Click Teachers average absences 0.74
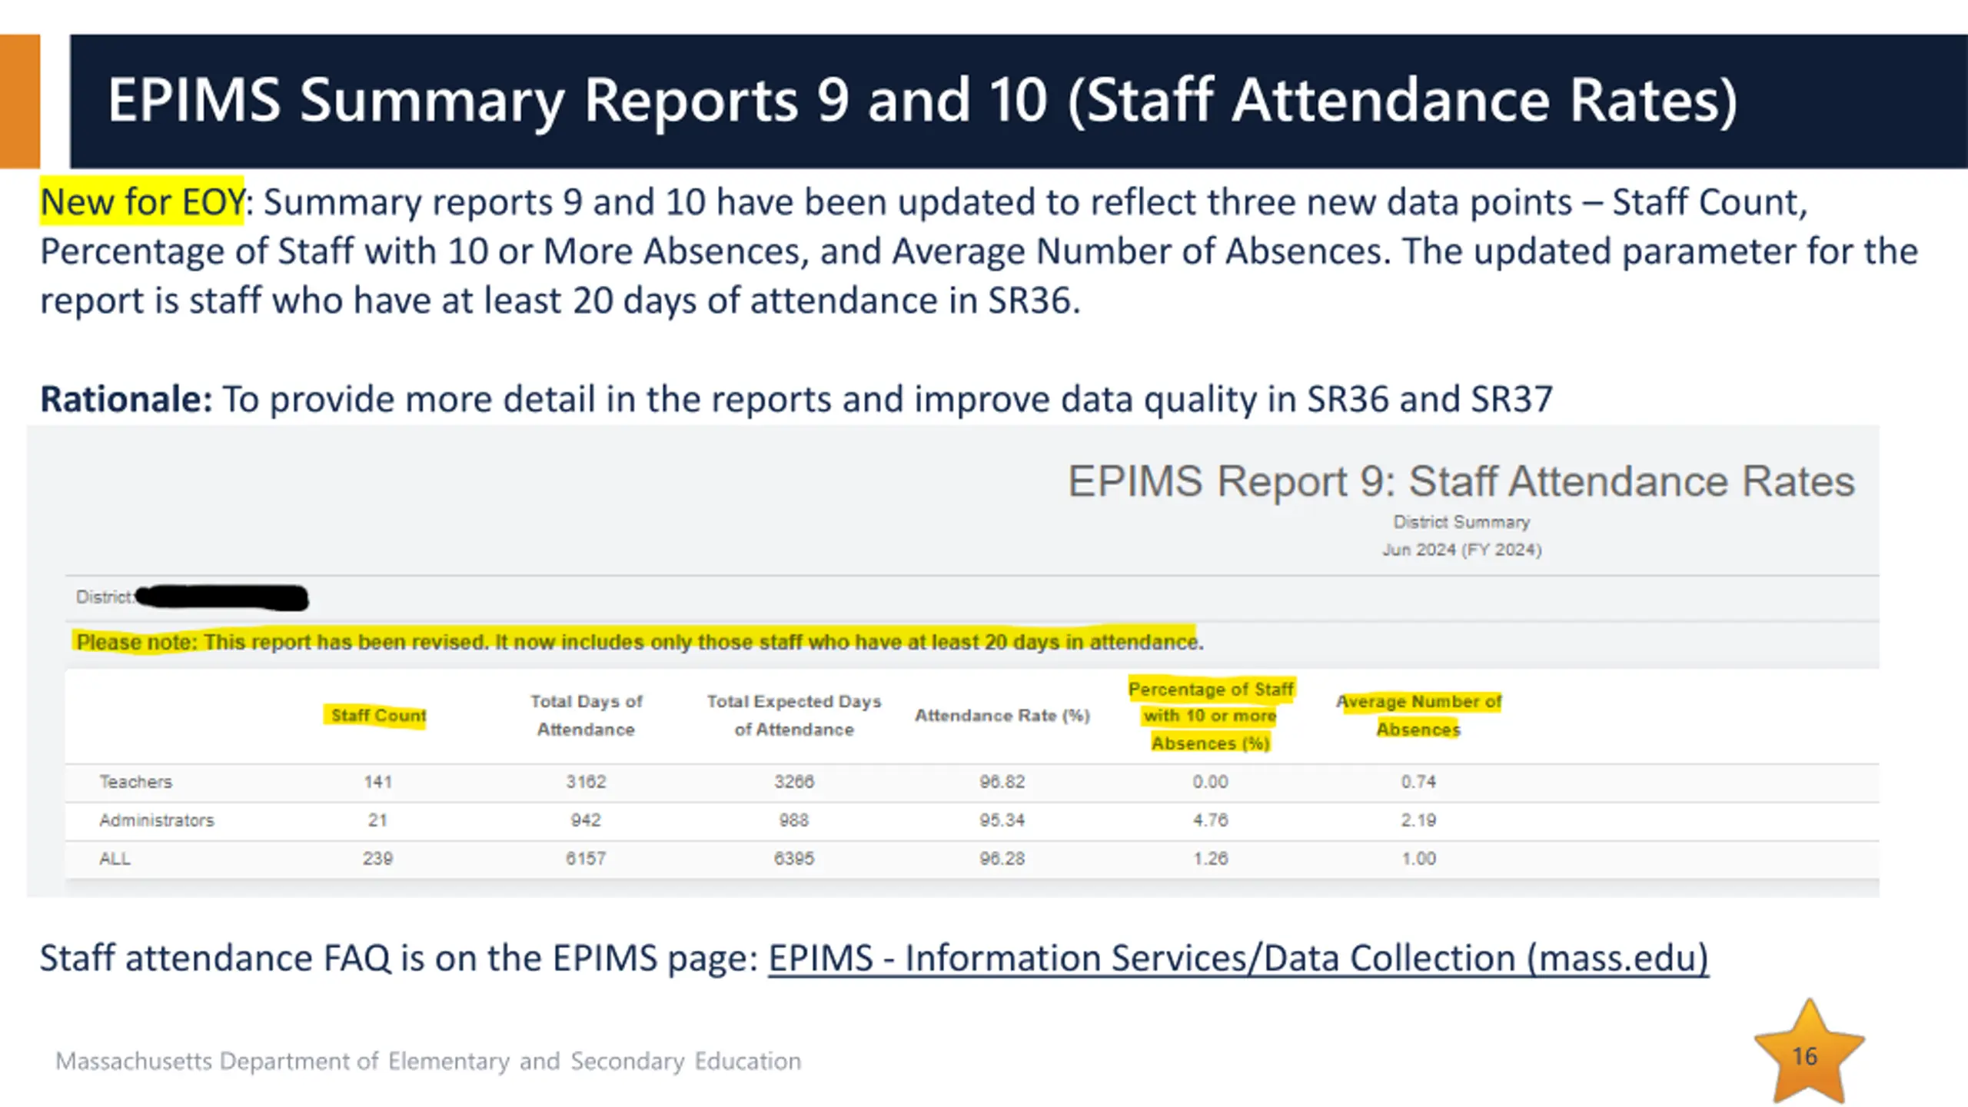1968x1107 pixels. coord(1418,782)
